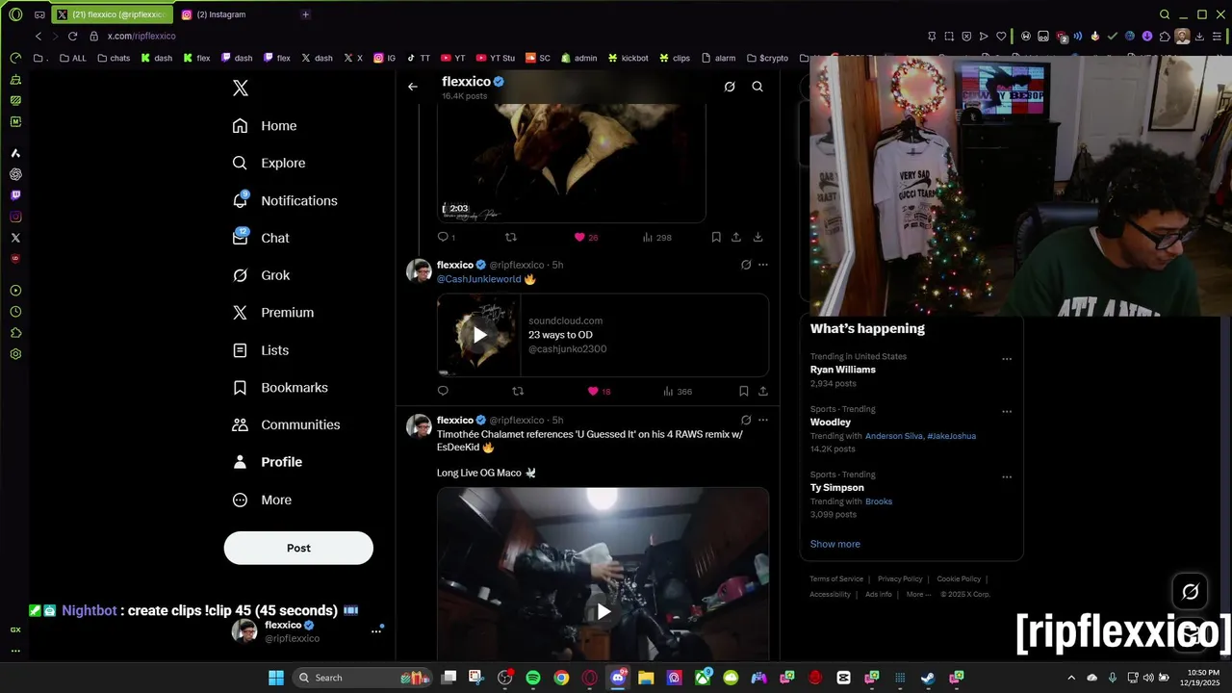Reply to the 2:03 video post
The height and width of the screenshot is (693, 1232).
coord(444,237)
